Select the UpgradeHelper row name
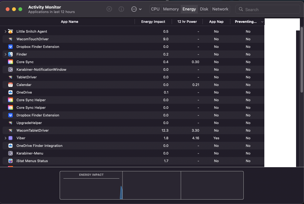Screen dimensions: 304x204 [29, 123]
